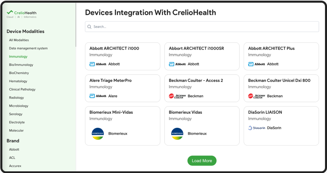Select Hematology modality
Screen dimensions: 327x173
pyautogui.click(x=18, y=81)
